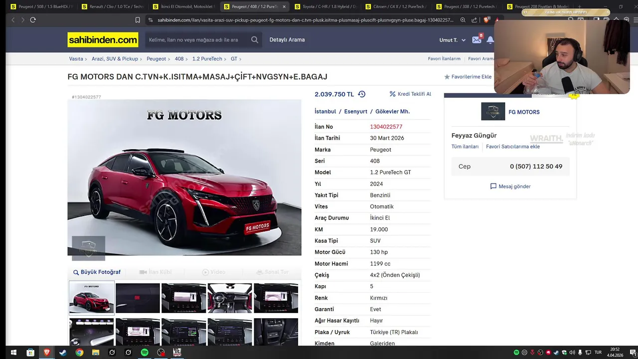
Task: Open Google Chrome from the taskbar
Action: (x=79, y=353)
